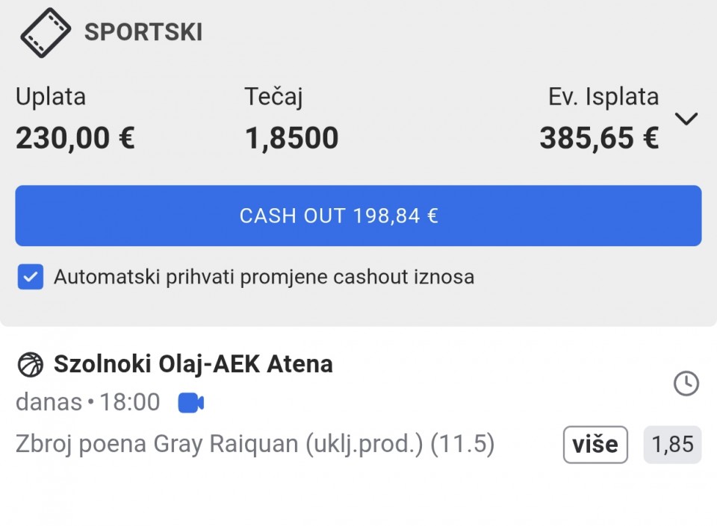Image resolution: width=717 pixels, height=526 pixels.
Task: Toggle automatic acceptance of cashout changes checkbox
Action: [x=31, y=277]
